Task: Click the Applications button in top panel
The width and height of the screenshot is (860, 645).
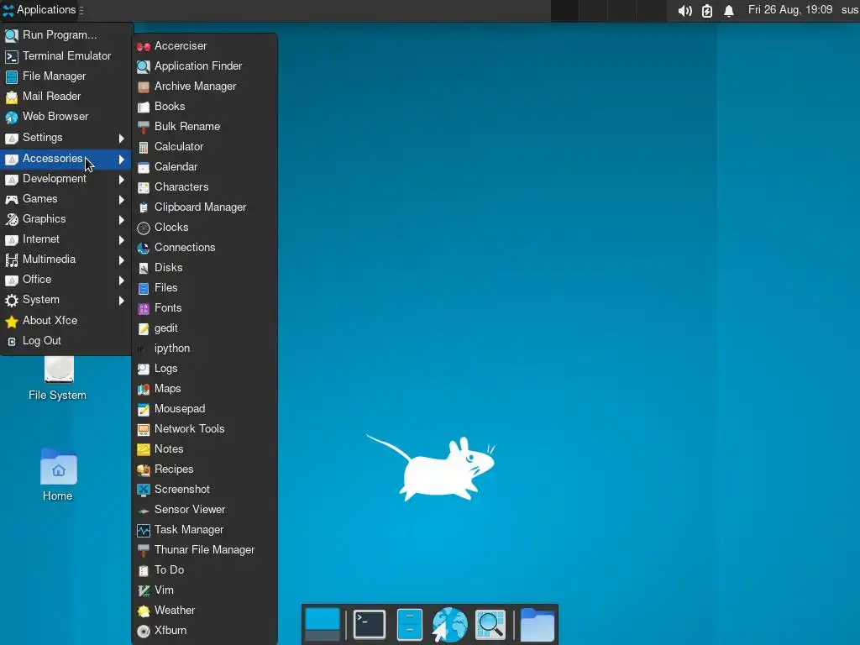Action: tap(39, 10)
